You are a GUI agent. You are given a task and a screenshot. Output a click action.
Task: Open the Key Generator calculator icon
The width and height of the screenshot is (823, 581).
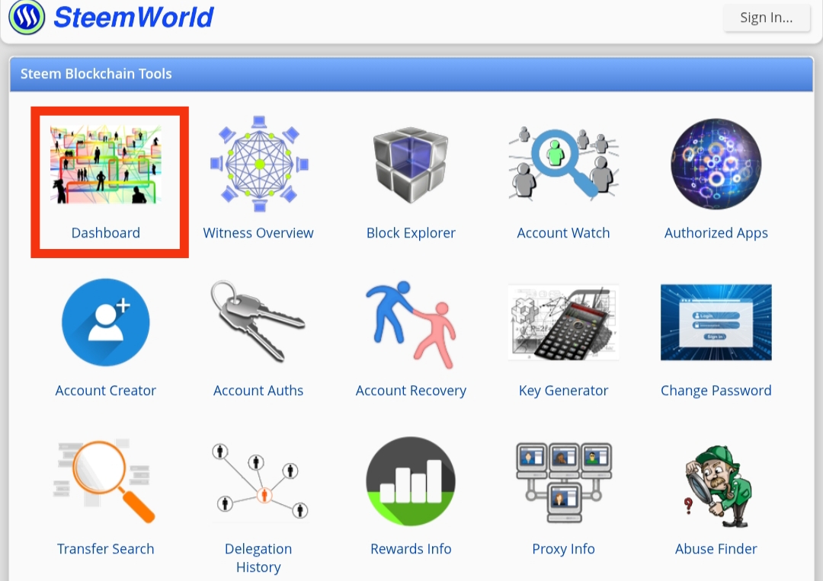coord(564,322)
